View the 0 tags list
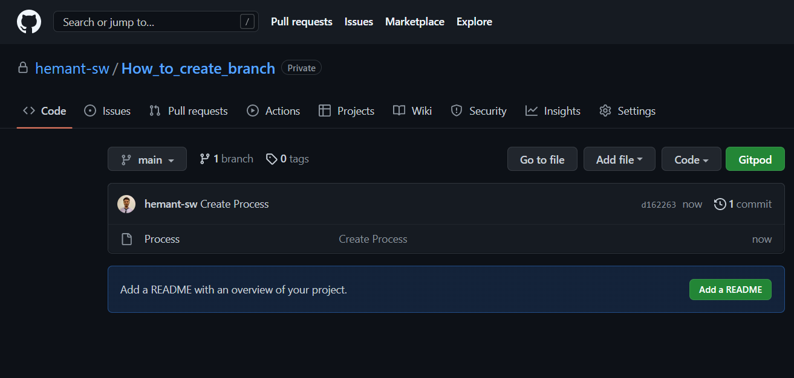Image resolution: width=794 pixels, height=378 pixels. click(287, 159)
